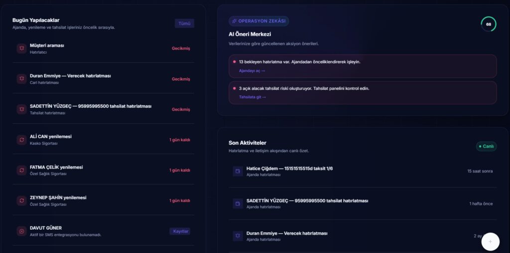This screenshot has height=253, width=510.
Task: Select the 1 gün kaldı label for ALİ CAN
Action: [179, 140]
